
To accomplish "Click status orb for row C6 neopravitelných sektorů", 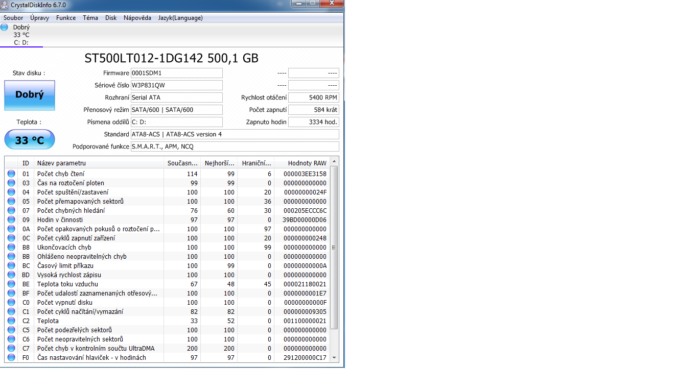I will tap(11, 339).
